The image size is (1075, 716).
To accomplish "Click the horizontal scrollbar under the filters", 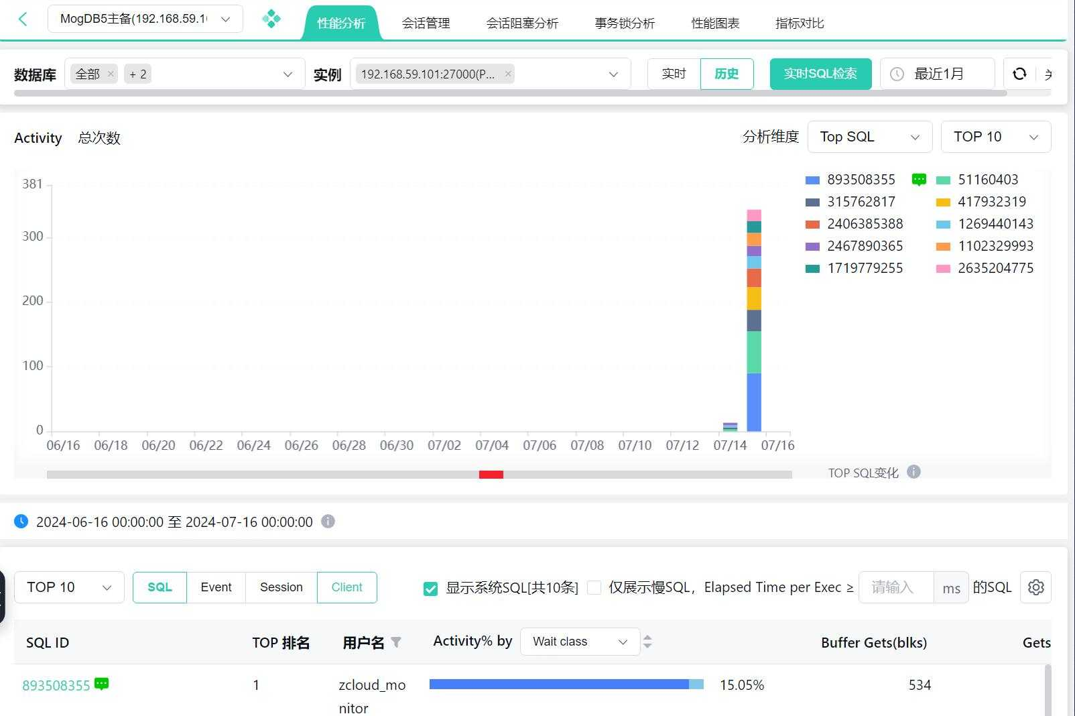I will [x=510, y=93].
